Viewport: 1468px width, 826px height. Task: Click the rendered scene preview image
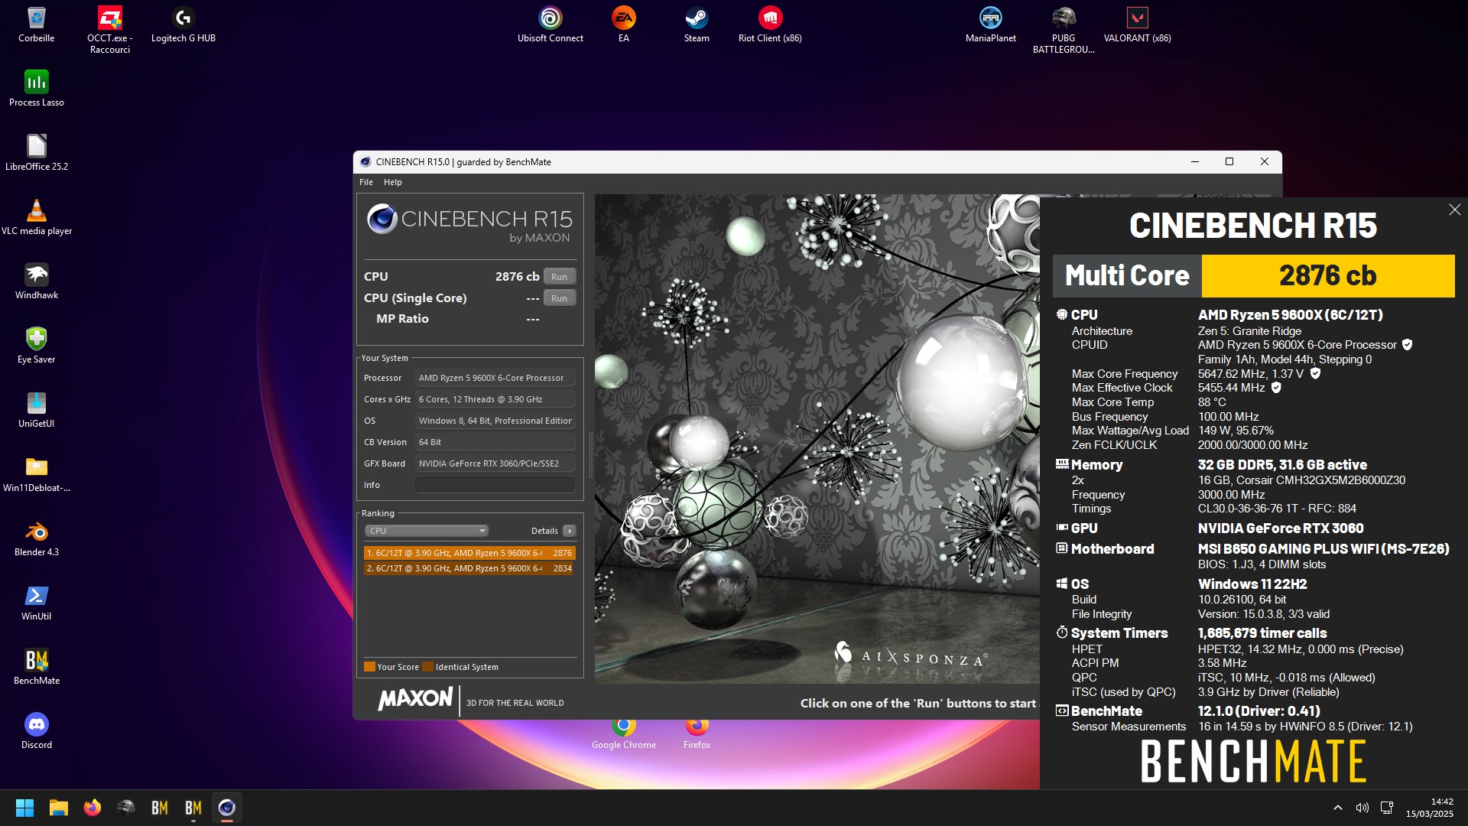pos(817,438)
